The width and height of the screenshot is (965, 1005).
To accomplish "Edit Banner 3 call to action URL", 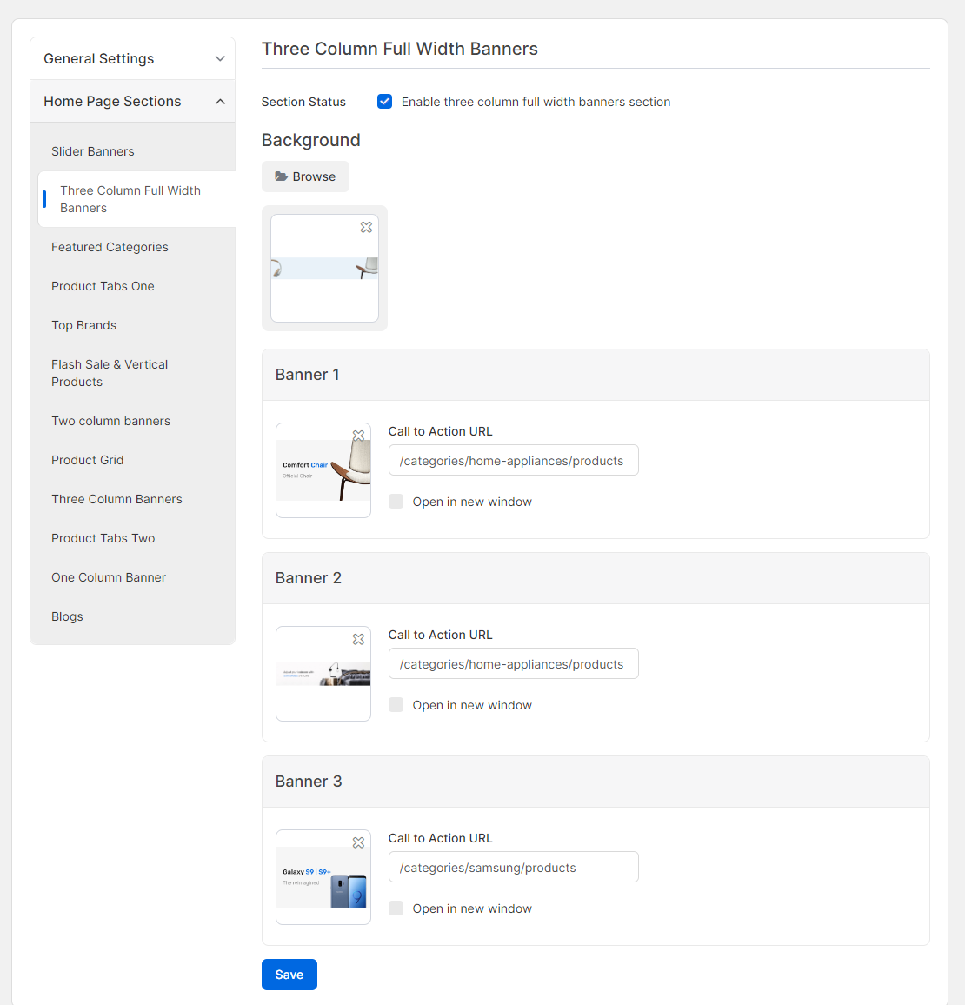I will point(513,868).
